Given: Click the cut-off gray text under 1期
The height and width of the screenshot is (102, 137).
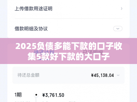Looking at the screenshot, I should pyautogui.click(x=22, y=101).
